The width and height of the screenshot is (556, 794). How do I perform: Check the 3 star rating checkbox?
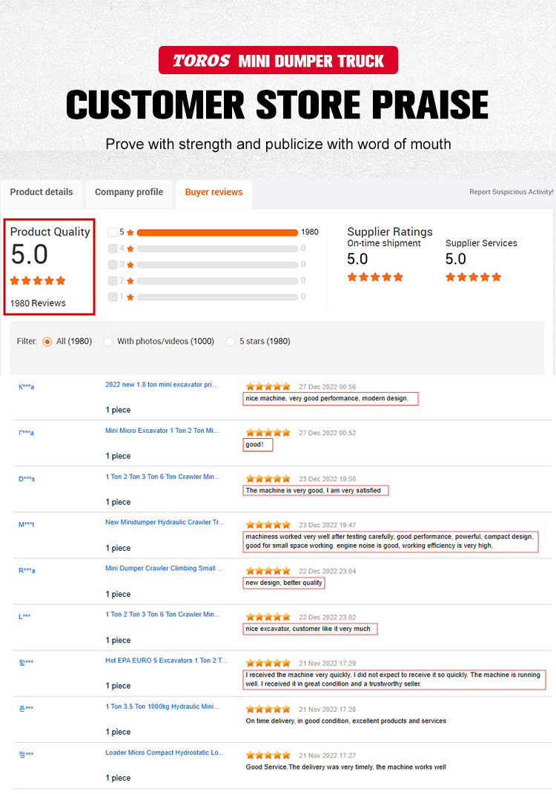click(113, 265)
